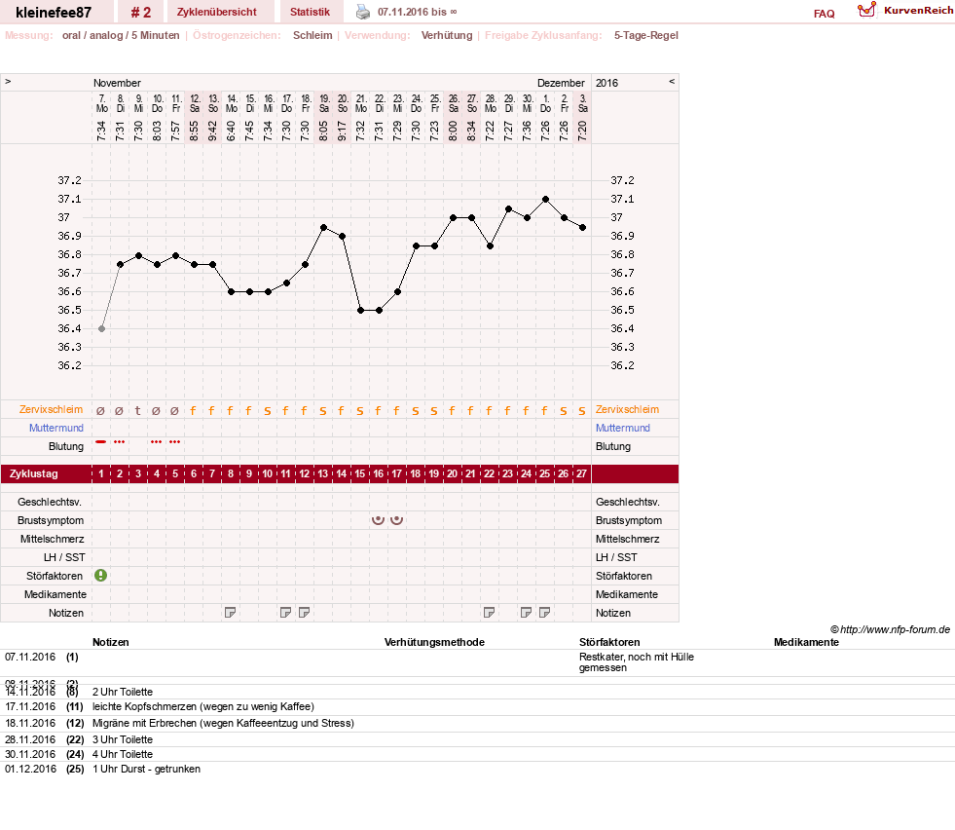The height and width of the screenshot is (830, 955).
Task: Click the 'S' mucus entry on cycle day 10
Action: coord(268,411)
